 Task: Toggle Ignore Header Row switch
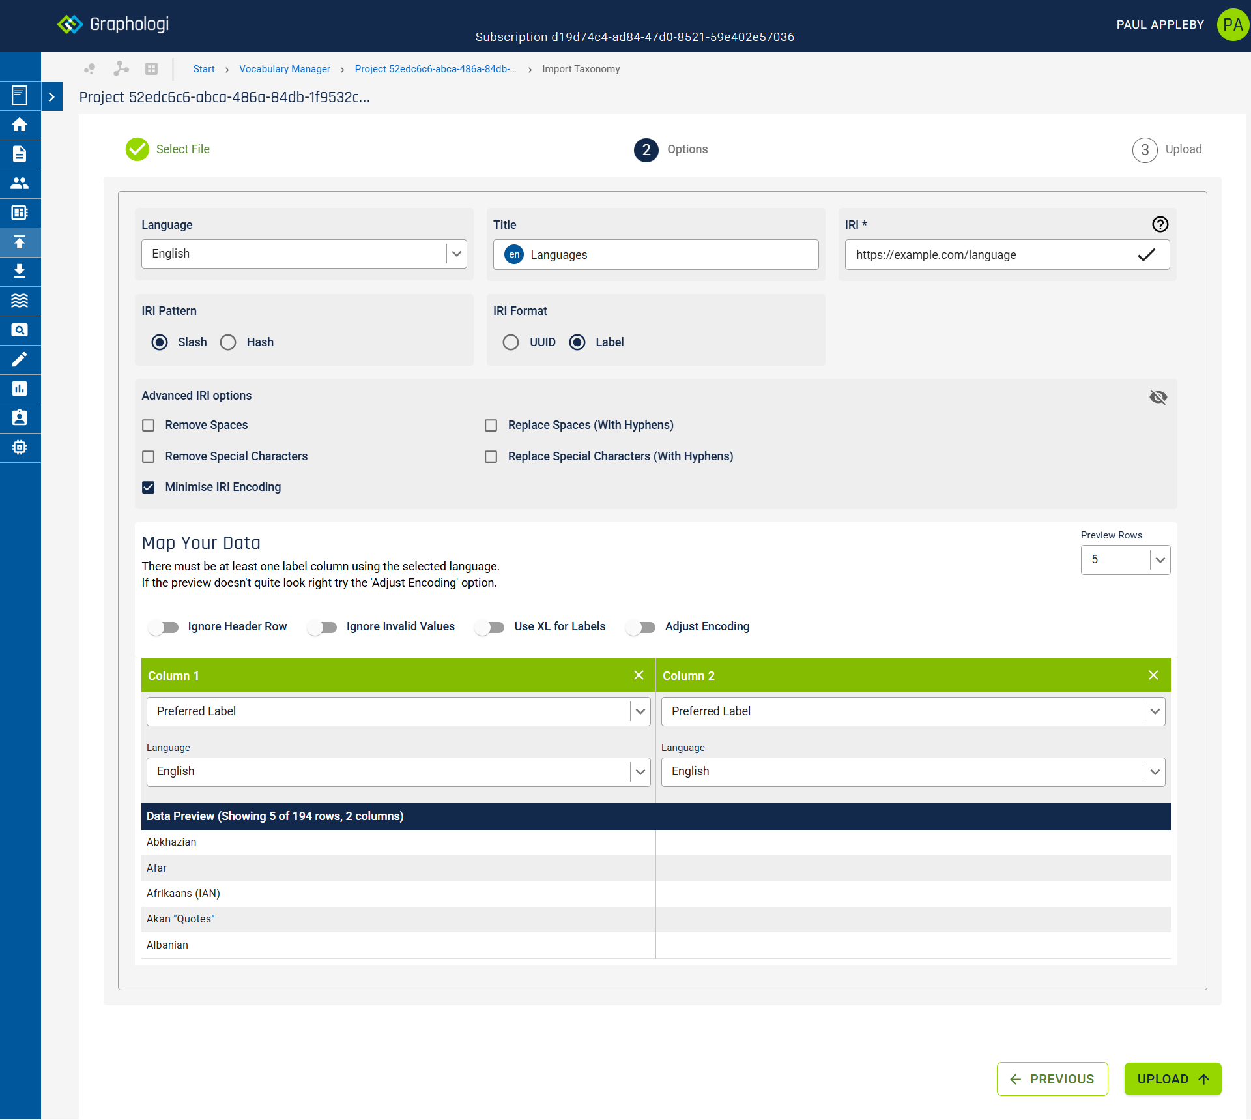pos(164,627)
